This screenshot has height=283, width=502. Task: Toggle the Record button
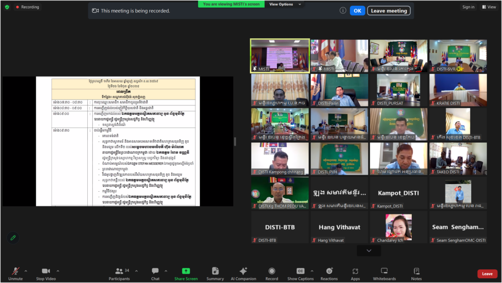[272, 273]
